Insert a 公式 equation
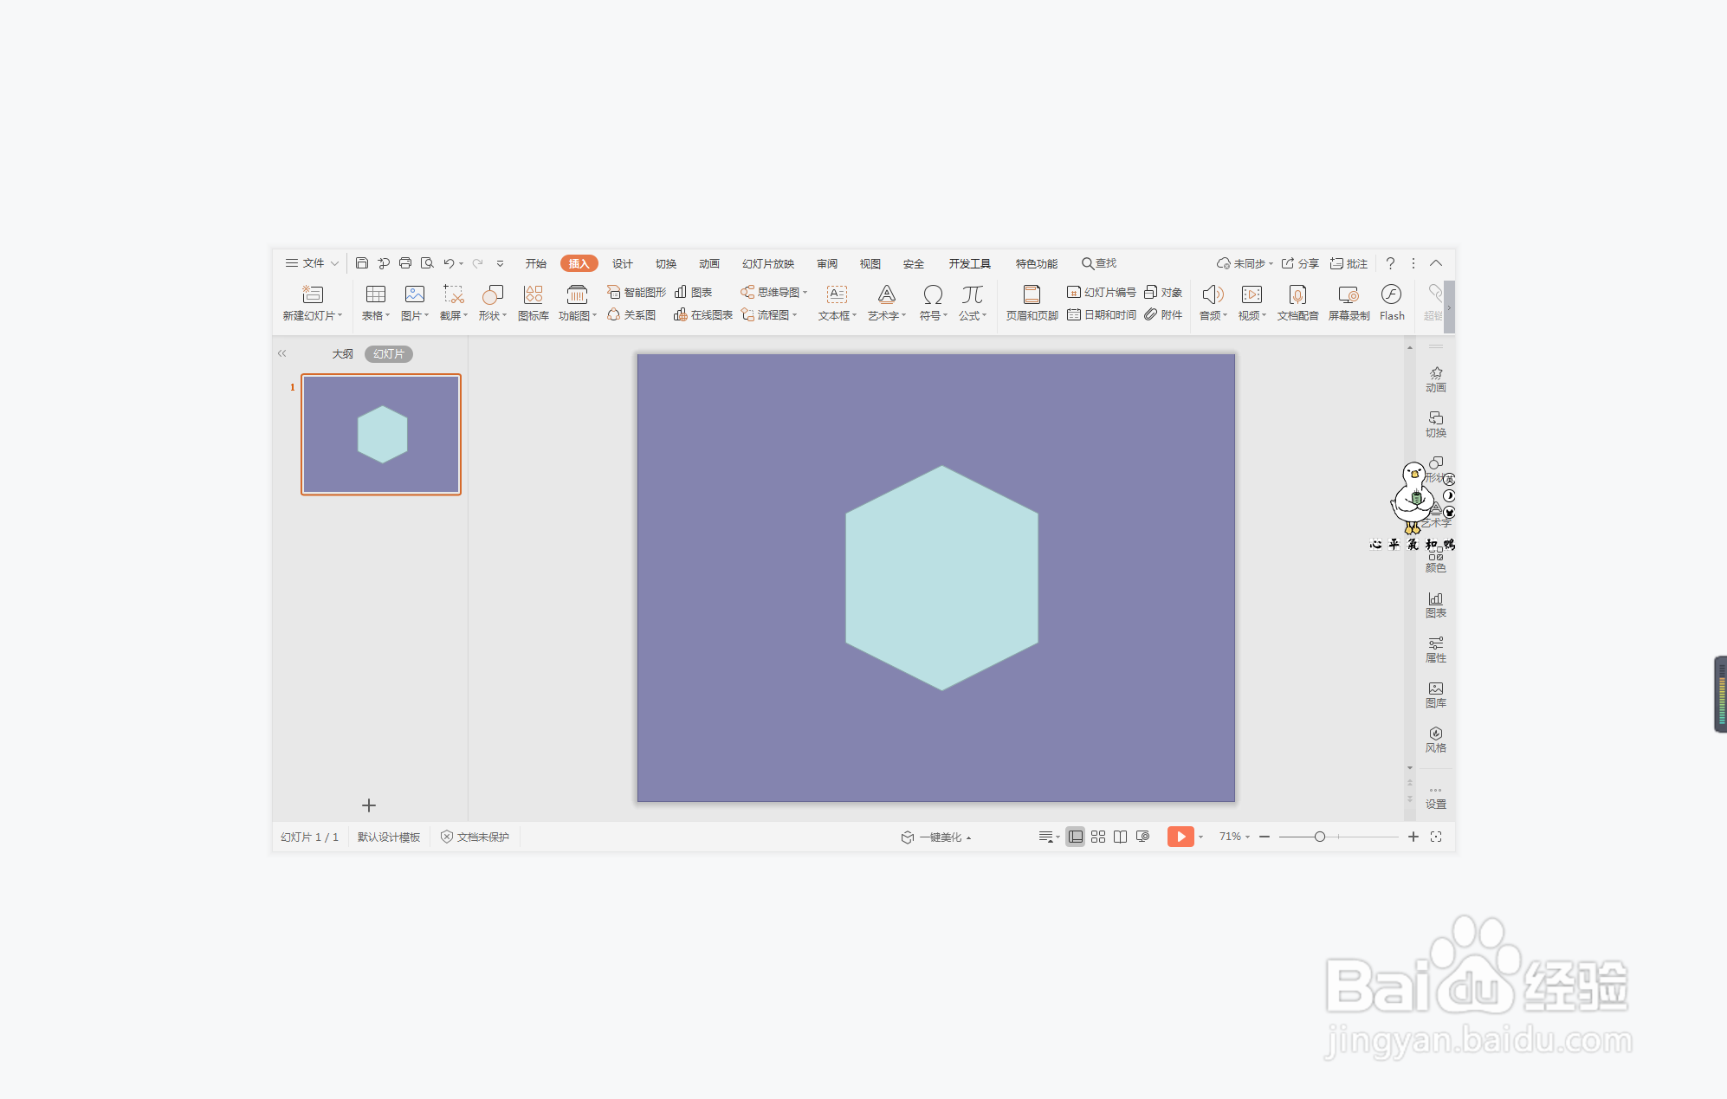This screenshot has width=1727, height=1099. coord(972,303)
